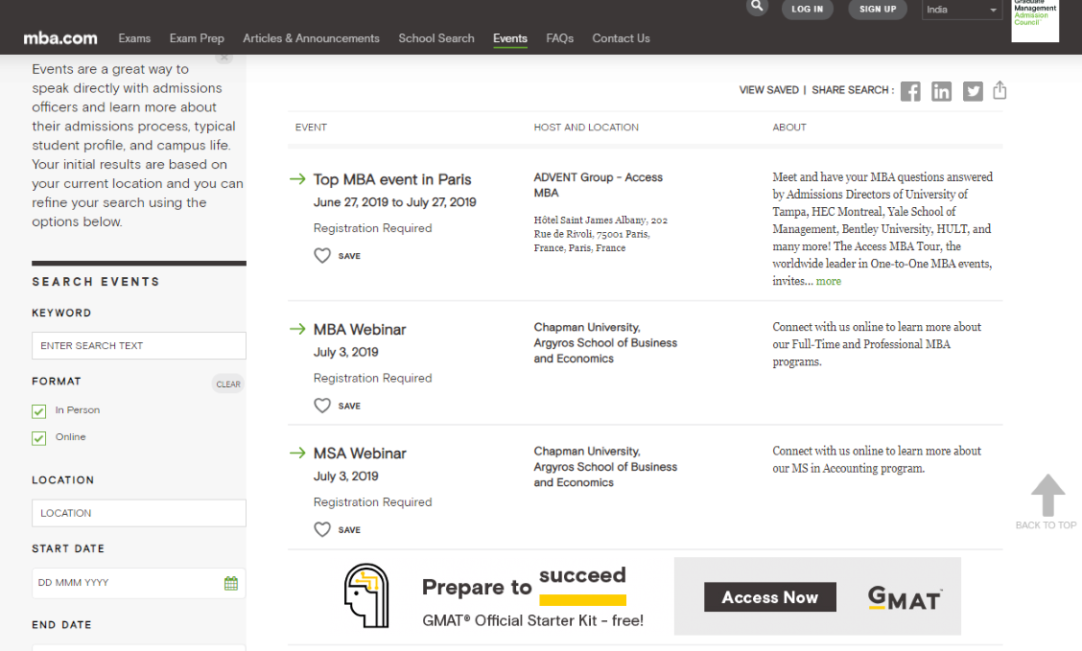Viewport: 1082px width, 651px height.
Task: Open the VIEW SAVED link
Action: 768,90
